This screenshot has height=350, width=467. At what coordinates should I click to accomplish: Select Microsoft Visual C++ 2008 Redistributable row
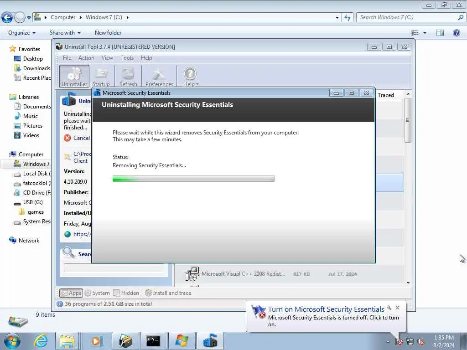(289, 274)
